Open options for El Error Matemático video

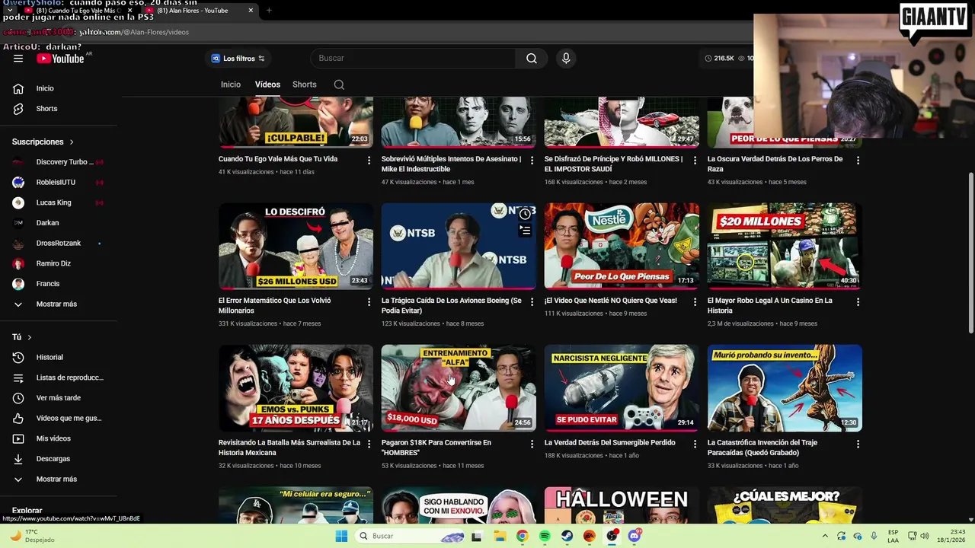pyautogui.click(x=369, y=302)
